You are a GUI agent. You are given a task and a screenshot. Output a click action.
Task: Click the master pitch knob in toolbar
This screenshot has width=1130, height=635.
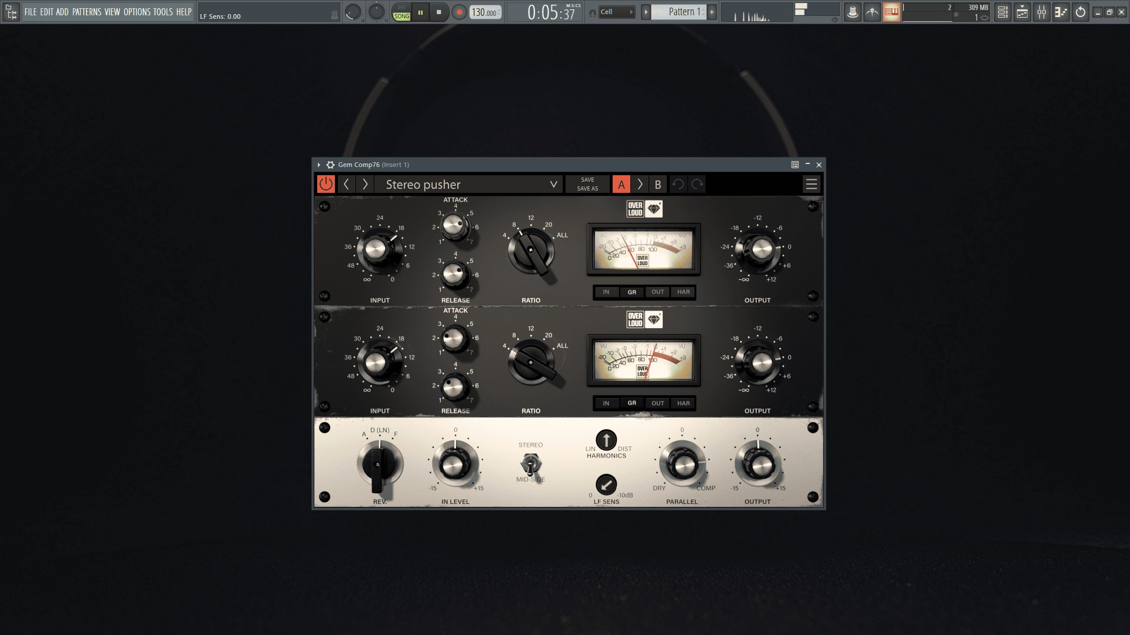point(376,12)
